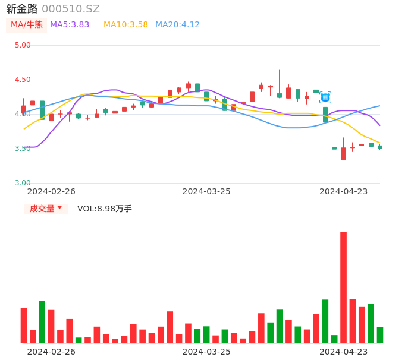The width and height of the screenshot is (408, 360).
Task: Click the MA20:4.12 legend label
Action: point(177,25)
